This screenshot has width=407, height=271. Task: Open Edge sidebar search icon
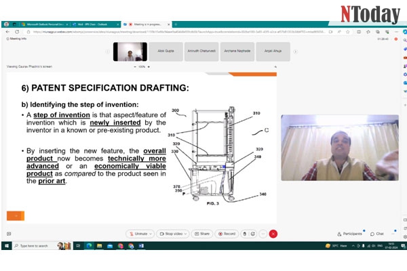[x=405, y=41]
